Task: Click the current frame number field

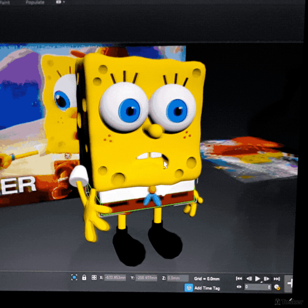Action: (x=255, y=287)
